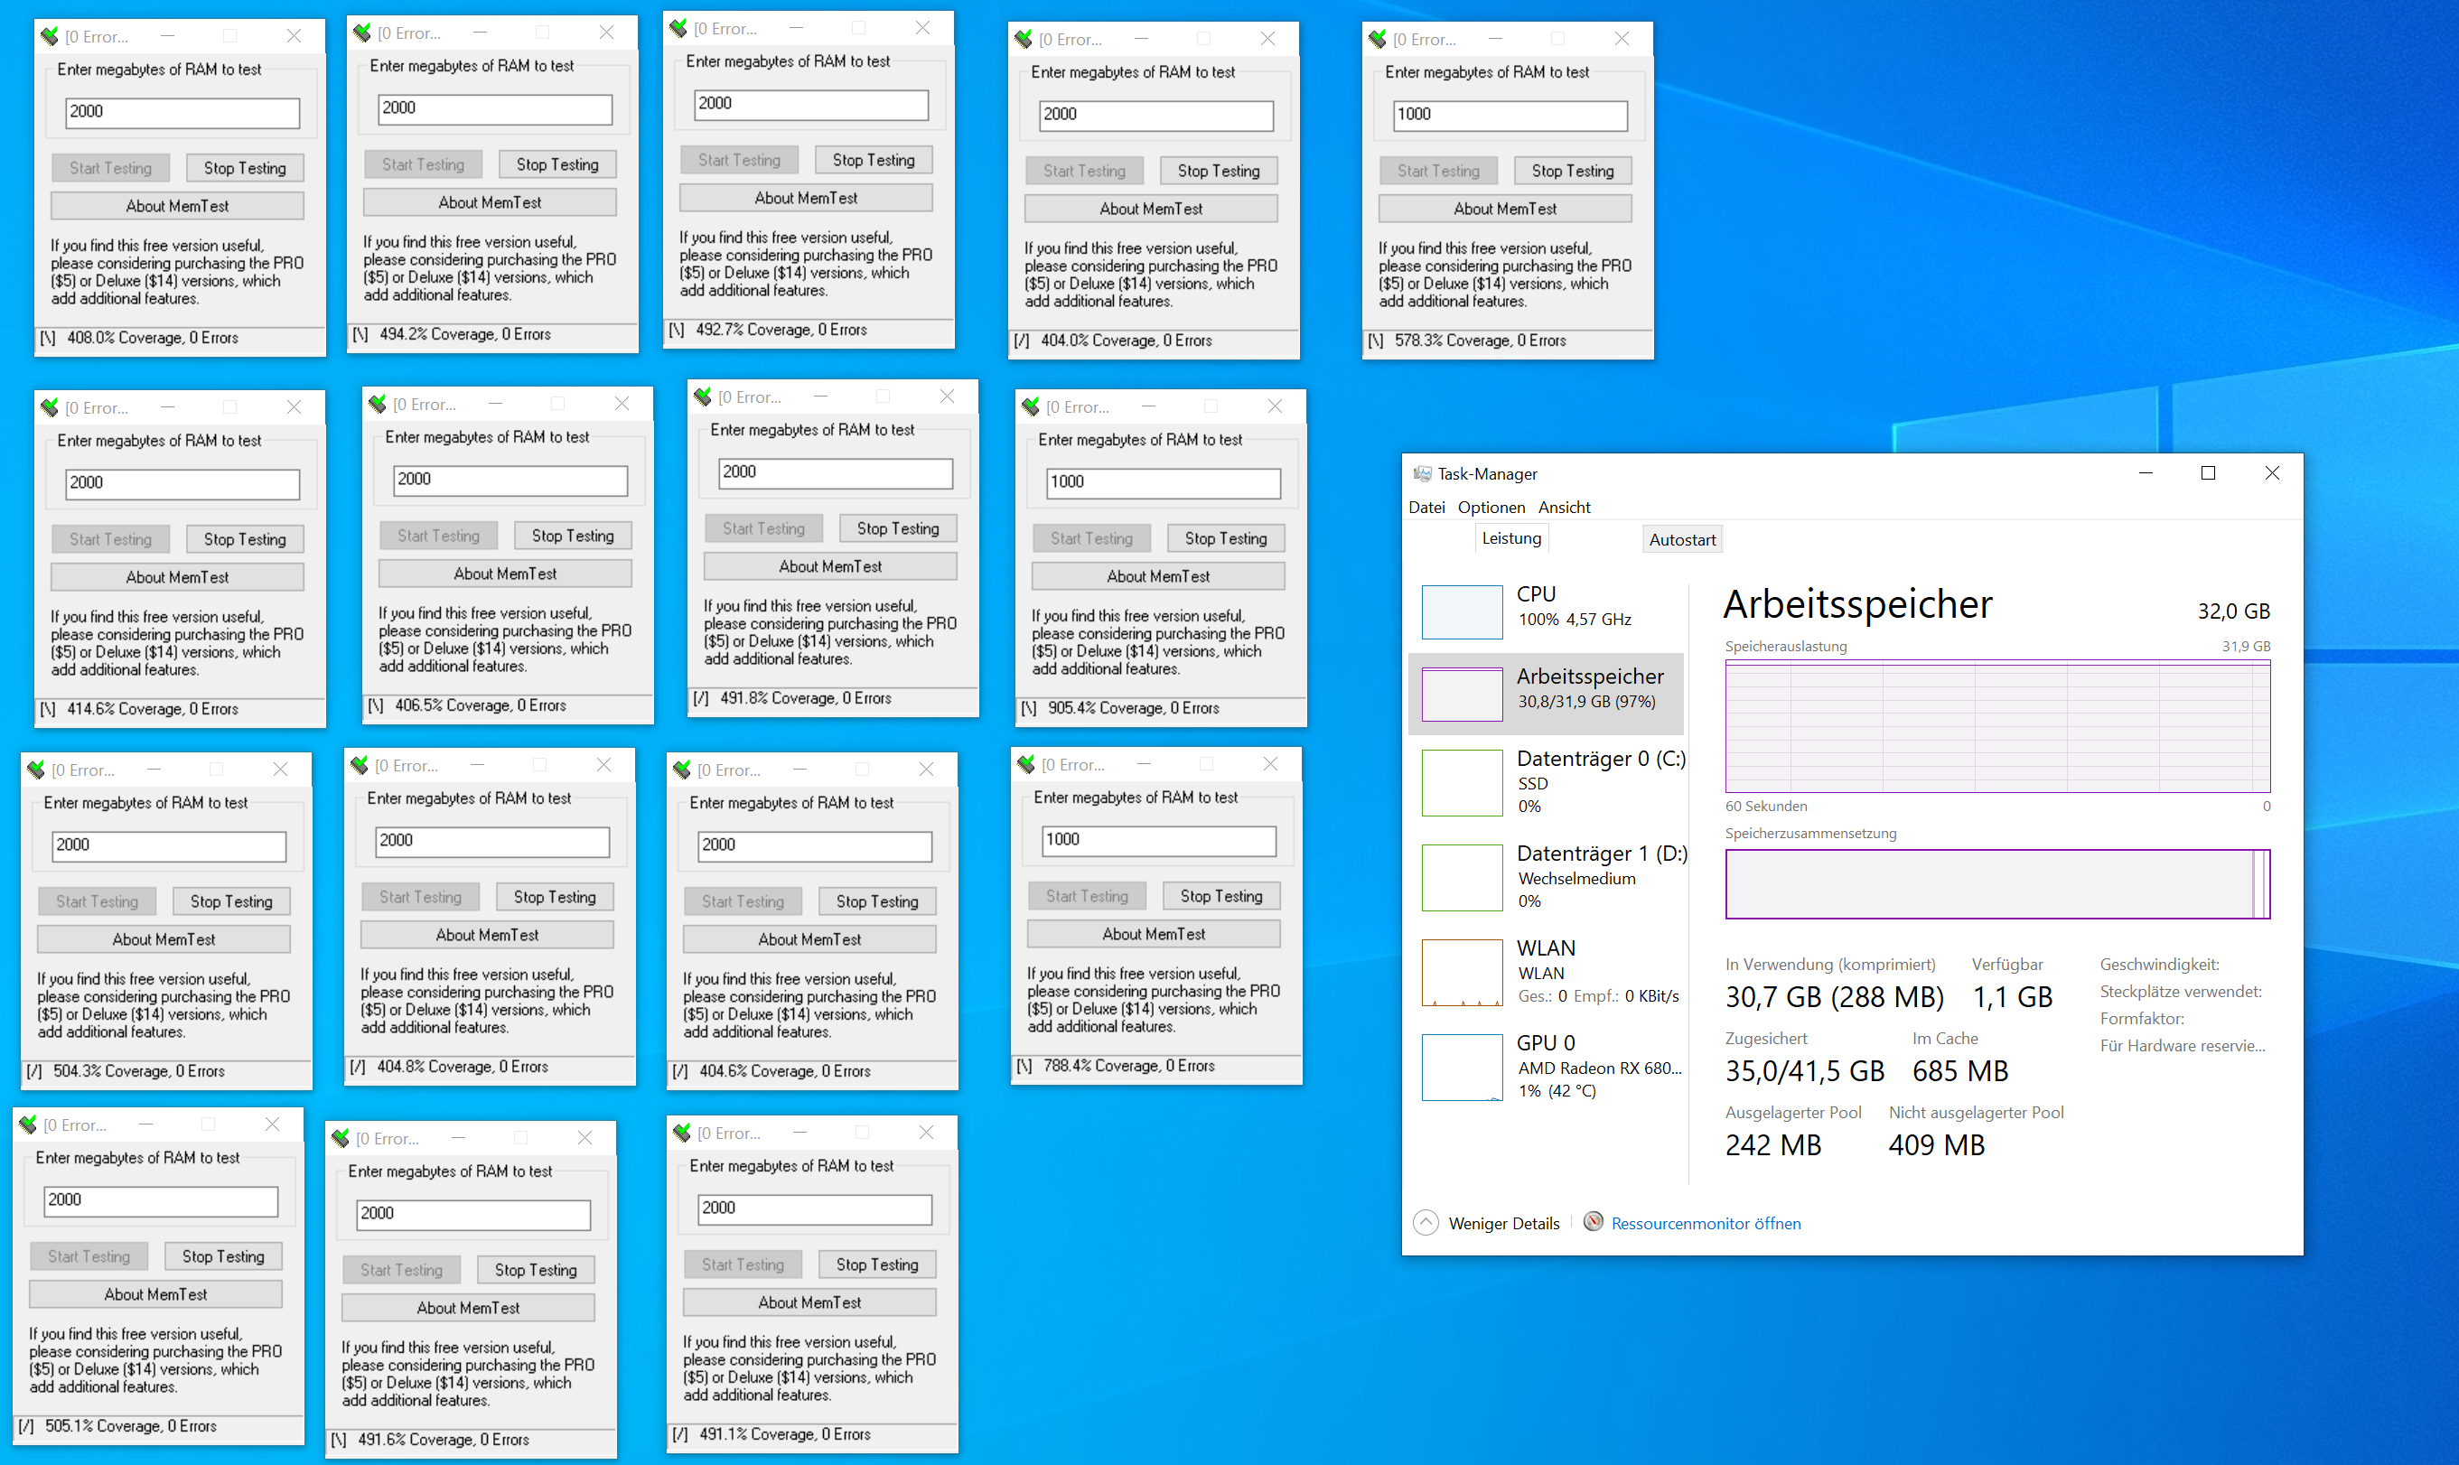Screen dimensions: 2459x1465
Task: Select the Datenträger 0 (C:) graph thumbnail
Action: pyautogui.click(x=1461, y=783)
